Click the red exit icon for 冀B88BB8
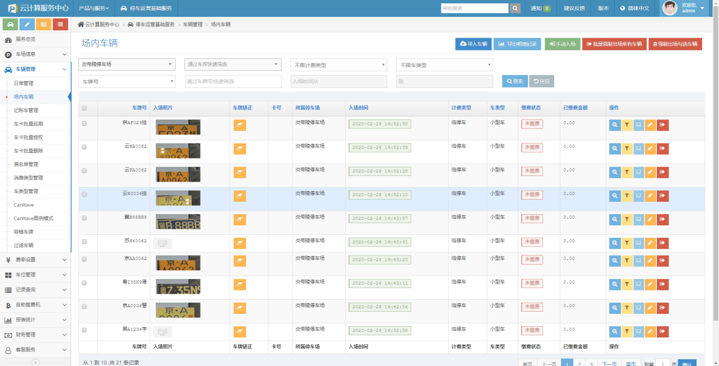Viewport: 719px width, 366px height. click(662, 220)
